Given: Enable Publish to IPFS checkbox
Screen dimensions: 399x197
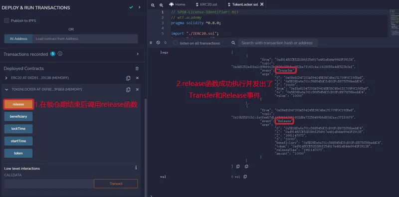Looking at the screenshot, I should pos(6,20).
